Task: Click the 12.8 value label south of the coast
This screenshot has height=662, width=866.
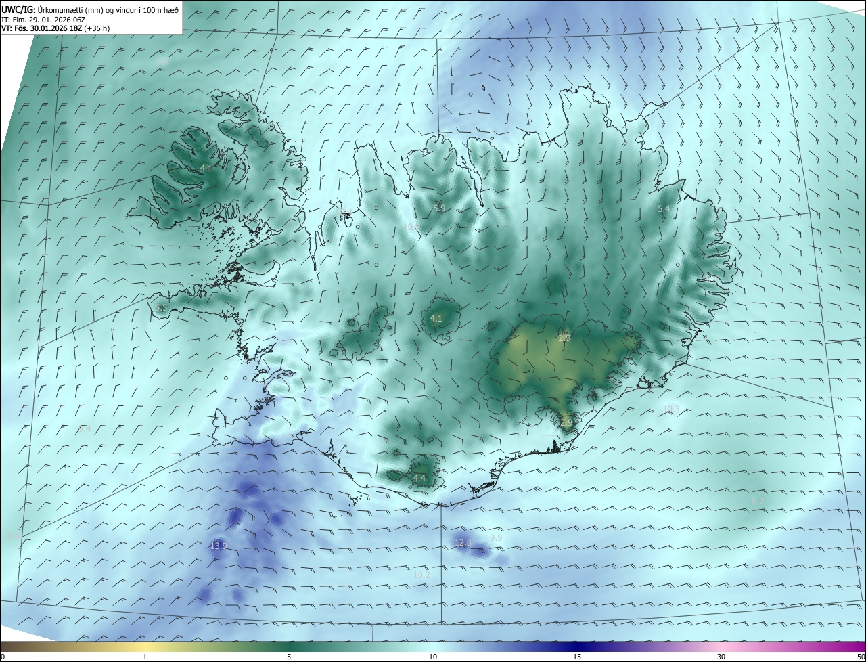Action: (x=463, y=542)
